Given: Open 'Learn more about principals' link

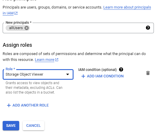Looking at the screenshot, I should (x=127, y=7).
